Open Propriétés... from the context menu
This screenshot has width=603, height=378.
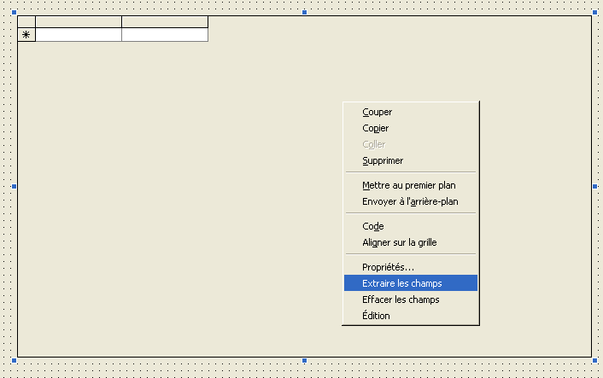coord(388,267)
